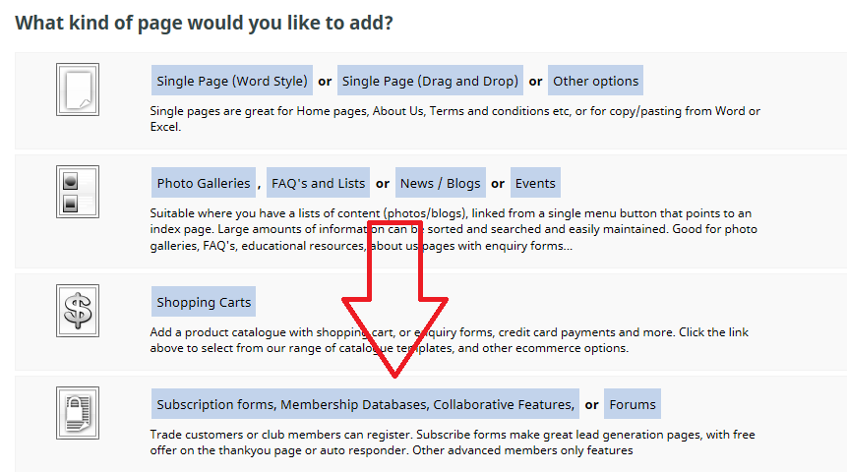Select Subscription forms, Membership Databases link
Viewport: 847px width, 472px height.
(x=365, y=404)
